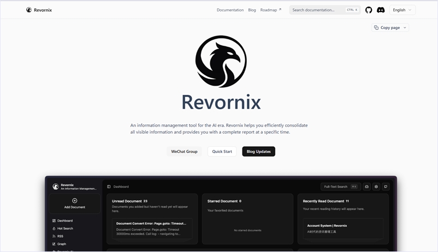Go to the Blog nav item
Viewport: 438px width, 252px height.
[252, 10]
